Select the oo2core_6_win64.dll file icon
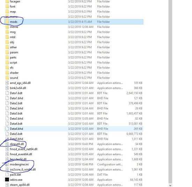Screen dimensions: 192x187 click(7, 170)
